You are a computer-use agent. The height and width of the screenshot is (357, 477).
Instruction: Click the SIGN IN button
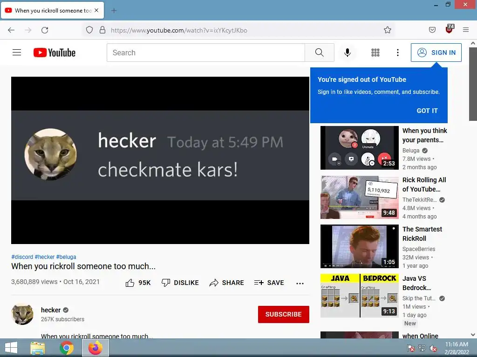436,53
